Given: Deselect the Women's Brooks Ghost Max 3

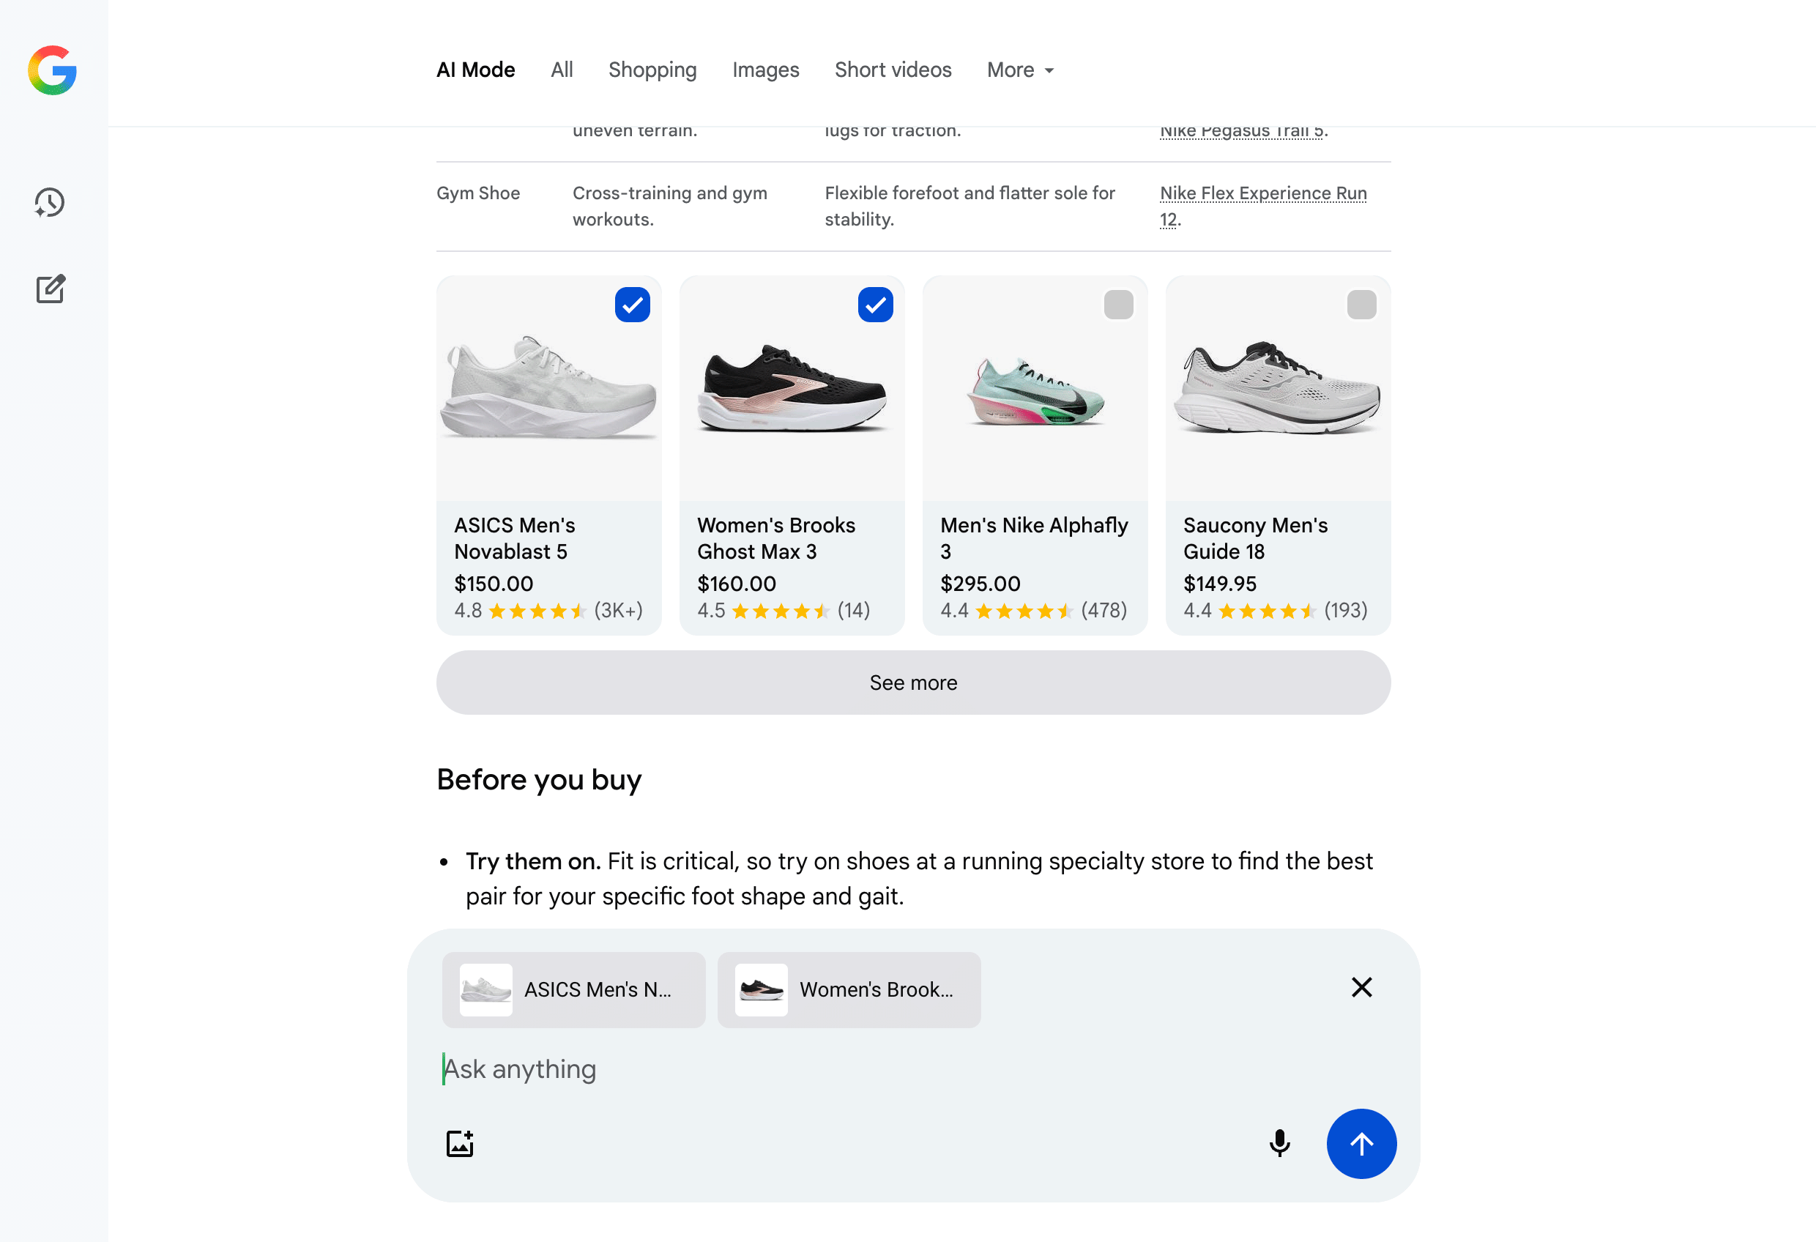Looking at the screenshot, I should (x=876, y=304).
